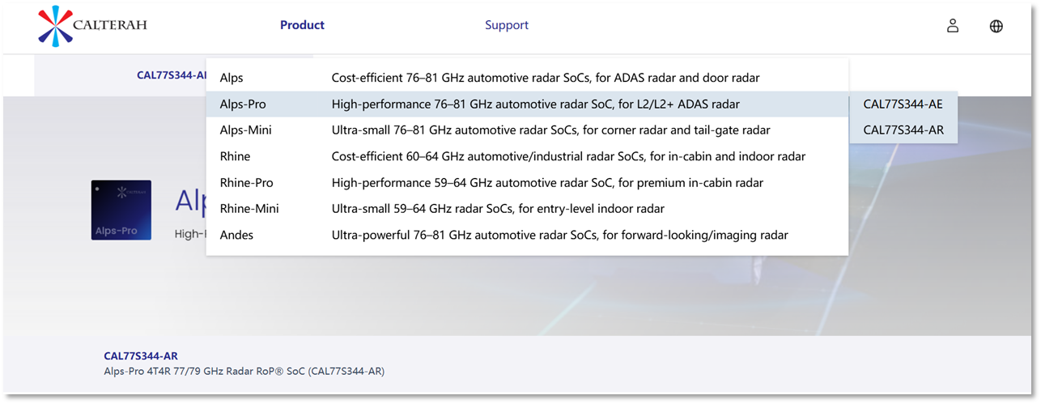Open the language globe icon
The width and height of the screenshot is (1041, 404).
996,26
